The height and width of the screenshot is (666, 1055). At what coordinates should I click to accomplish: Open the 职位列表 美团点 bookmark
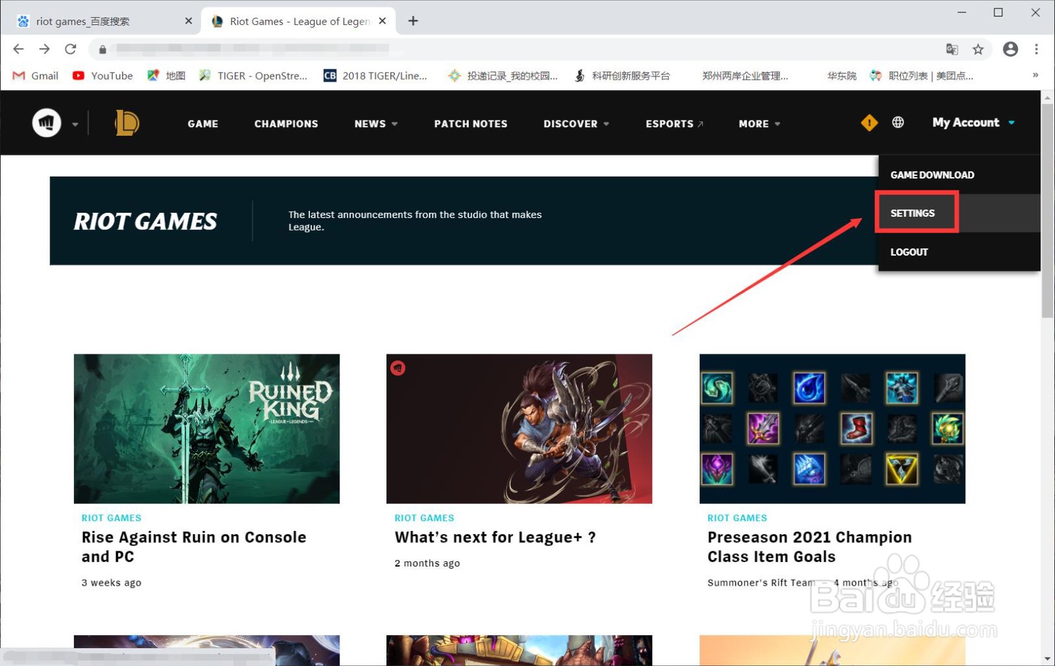click(x=922, y=76)
